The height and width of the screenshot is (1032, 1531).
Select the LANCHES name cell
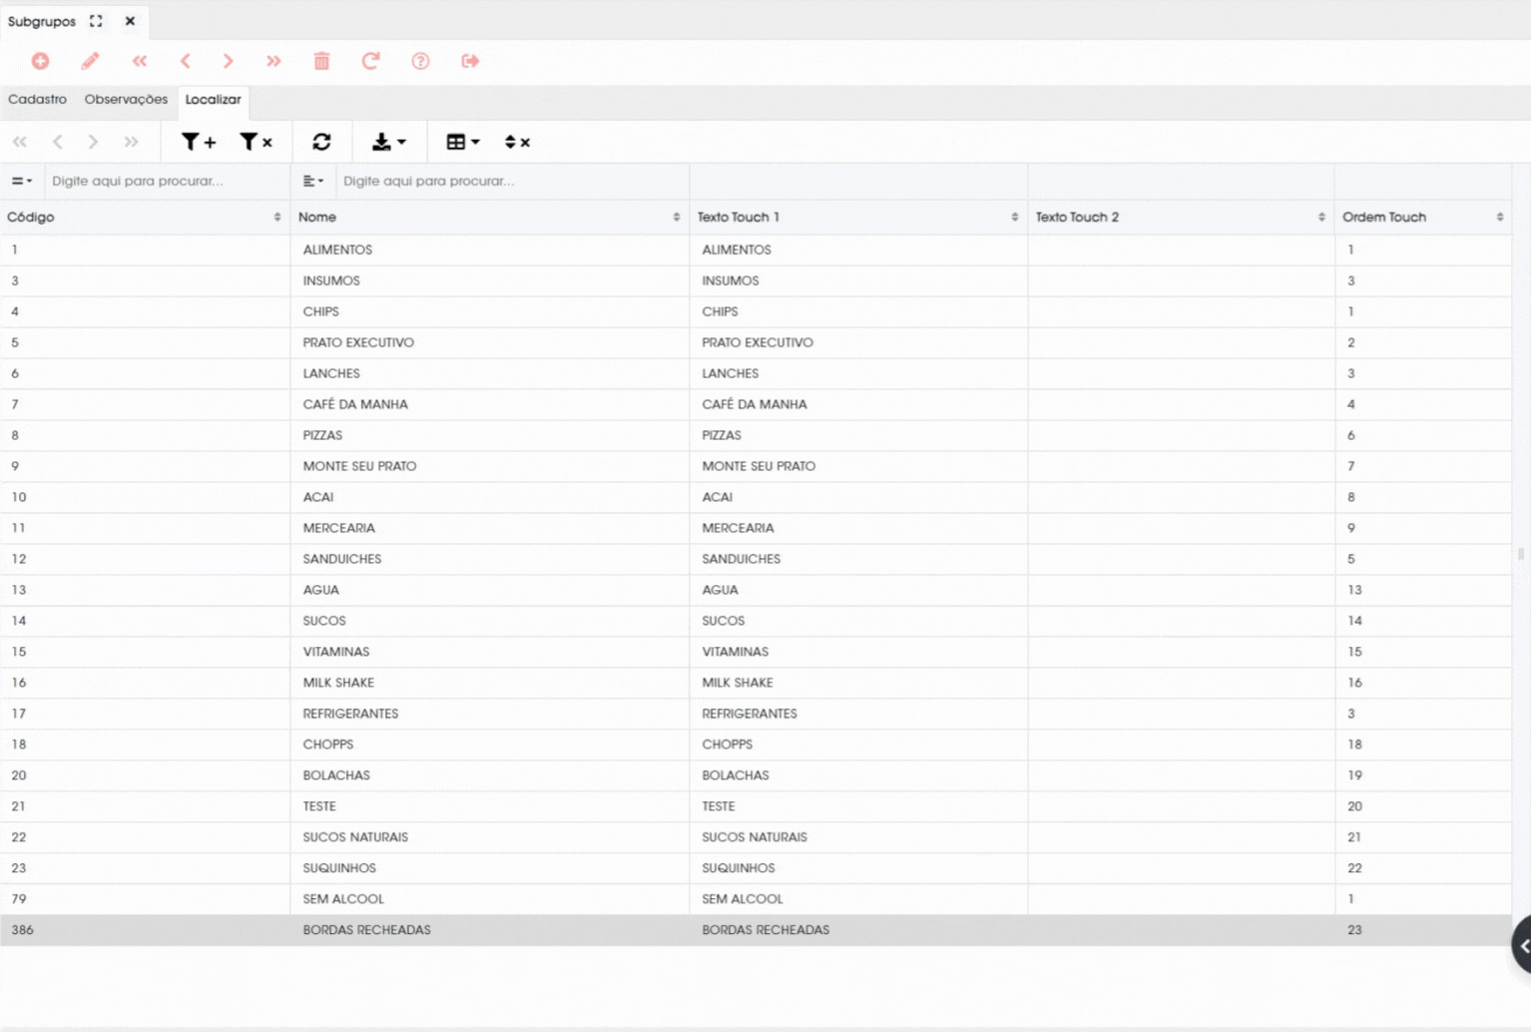[489, 373]
